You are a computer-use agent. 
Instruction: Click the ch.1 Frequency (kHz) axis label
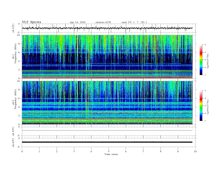coord(14,53)
